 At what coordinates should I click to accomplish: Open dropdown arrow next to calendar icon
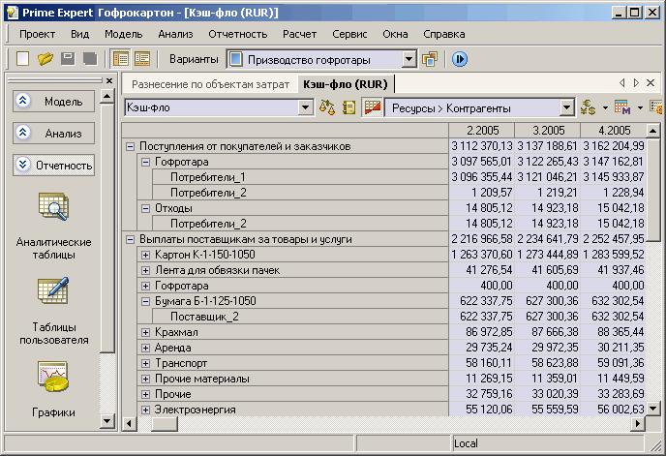(640, 108)
